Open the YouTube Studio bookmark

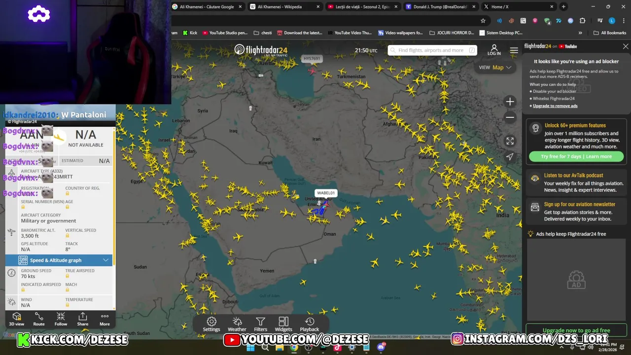click(225, 33)
